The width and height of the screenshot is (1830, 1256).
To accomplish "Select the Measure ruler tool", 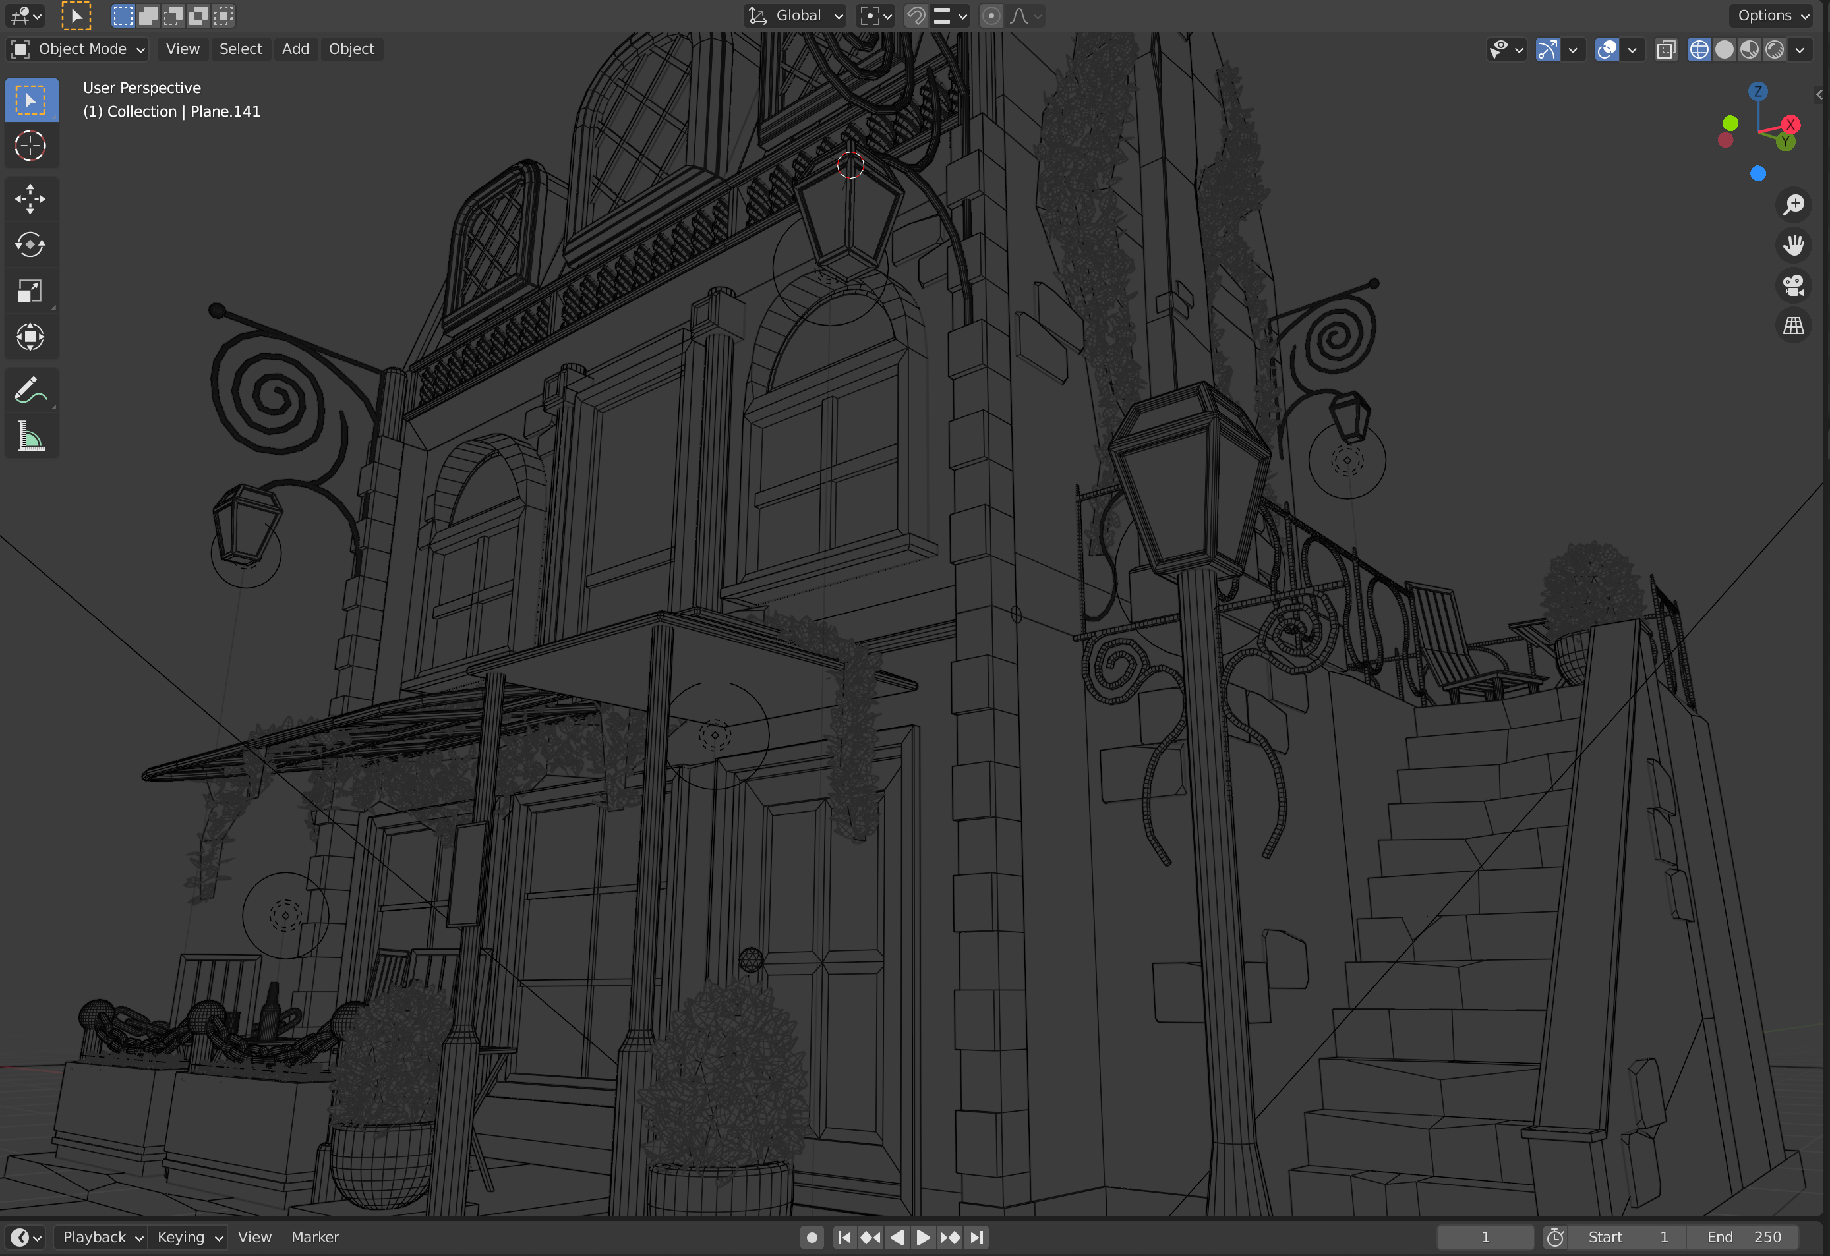I will (x=32, y=436).
